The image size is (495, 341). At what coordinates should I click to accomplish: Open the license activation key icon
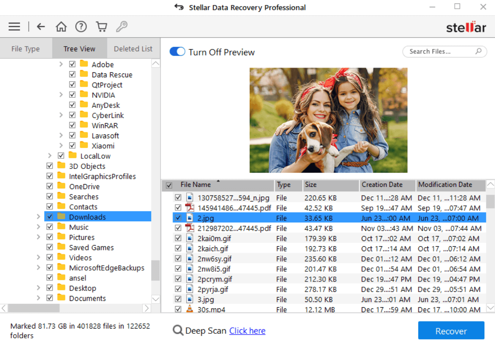coord(121,27)
